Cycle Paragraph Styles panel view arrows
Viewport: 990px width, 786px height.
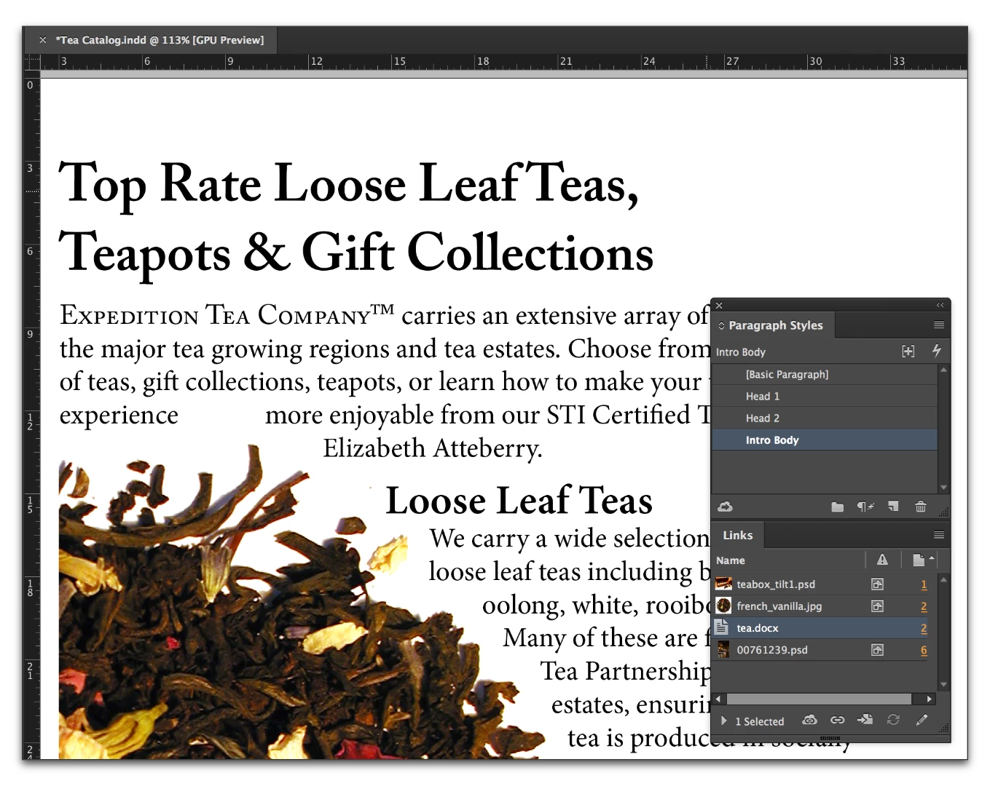pyautogui.click(x=721, y=325)
